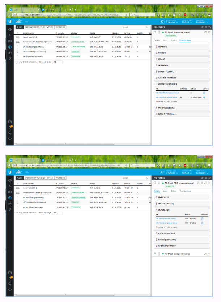Pop out AC Mesh properties in upper window

click(x=205, y=32)
